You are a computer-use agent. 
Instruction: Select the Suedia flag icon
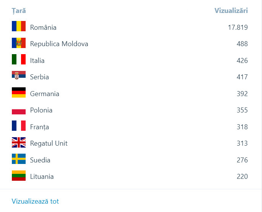19,160
